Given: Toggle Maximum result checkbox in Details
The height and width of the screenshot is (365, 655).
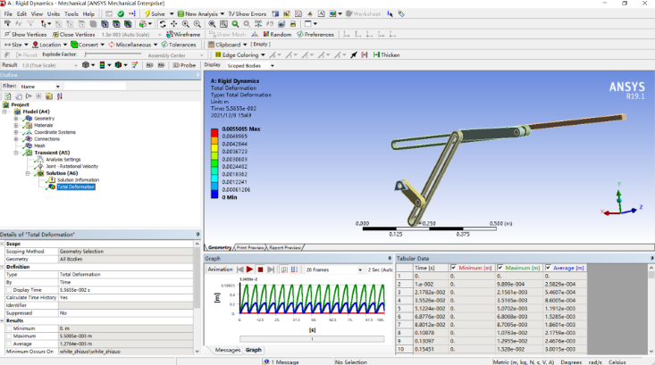Looking at the screenshot, I should (x=9, y=336).
